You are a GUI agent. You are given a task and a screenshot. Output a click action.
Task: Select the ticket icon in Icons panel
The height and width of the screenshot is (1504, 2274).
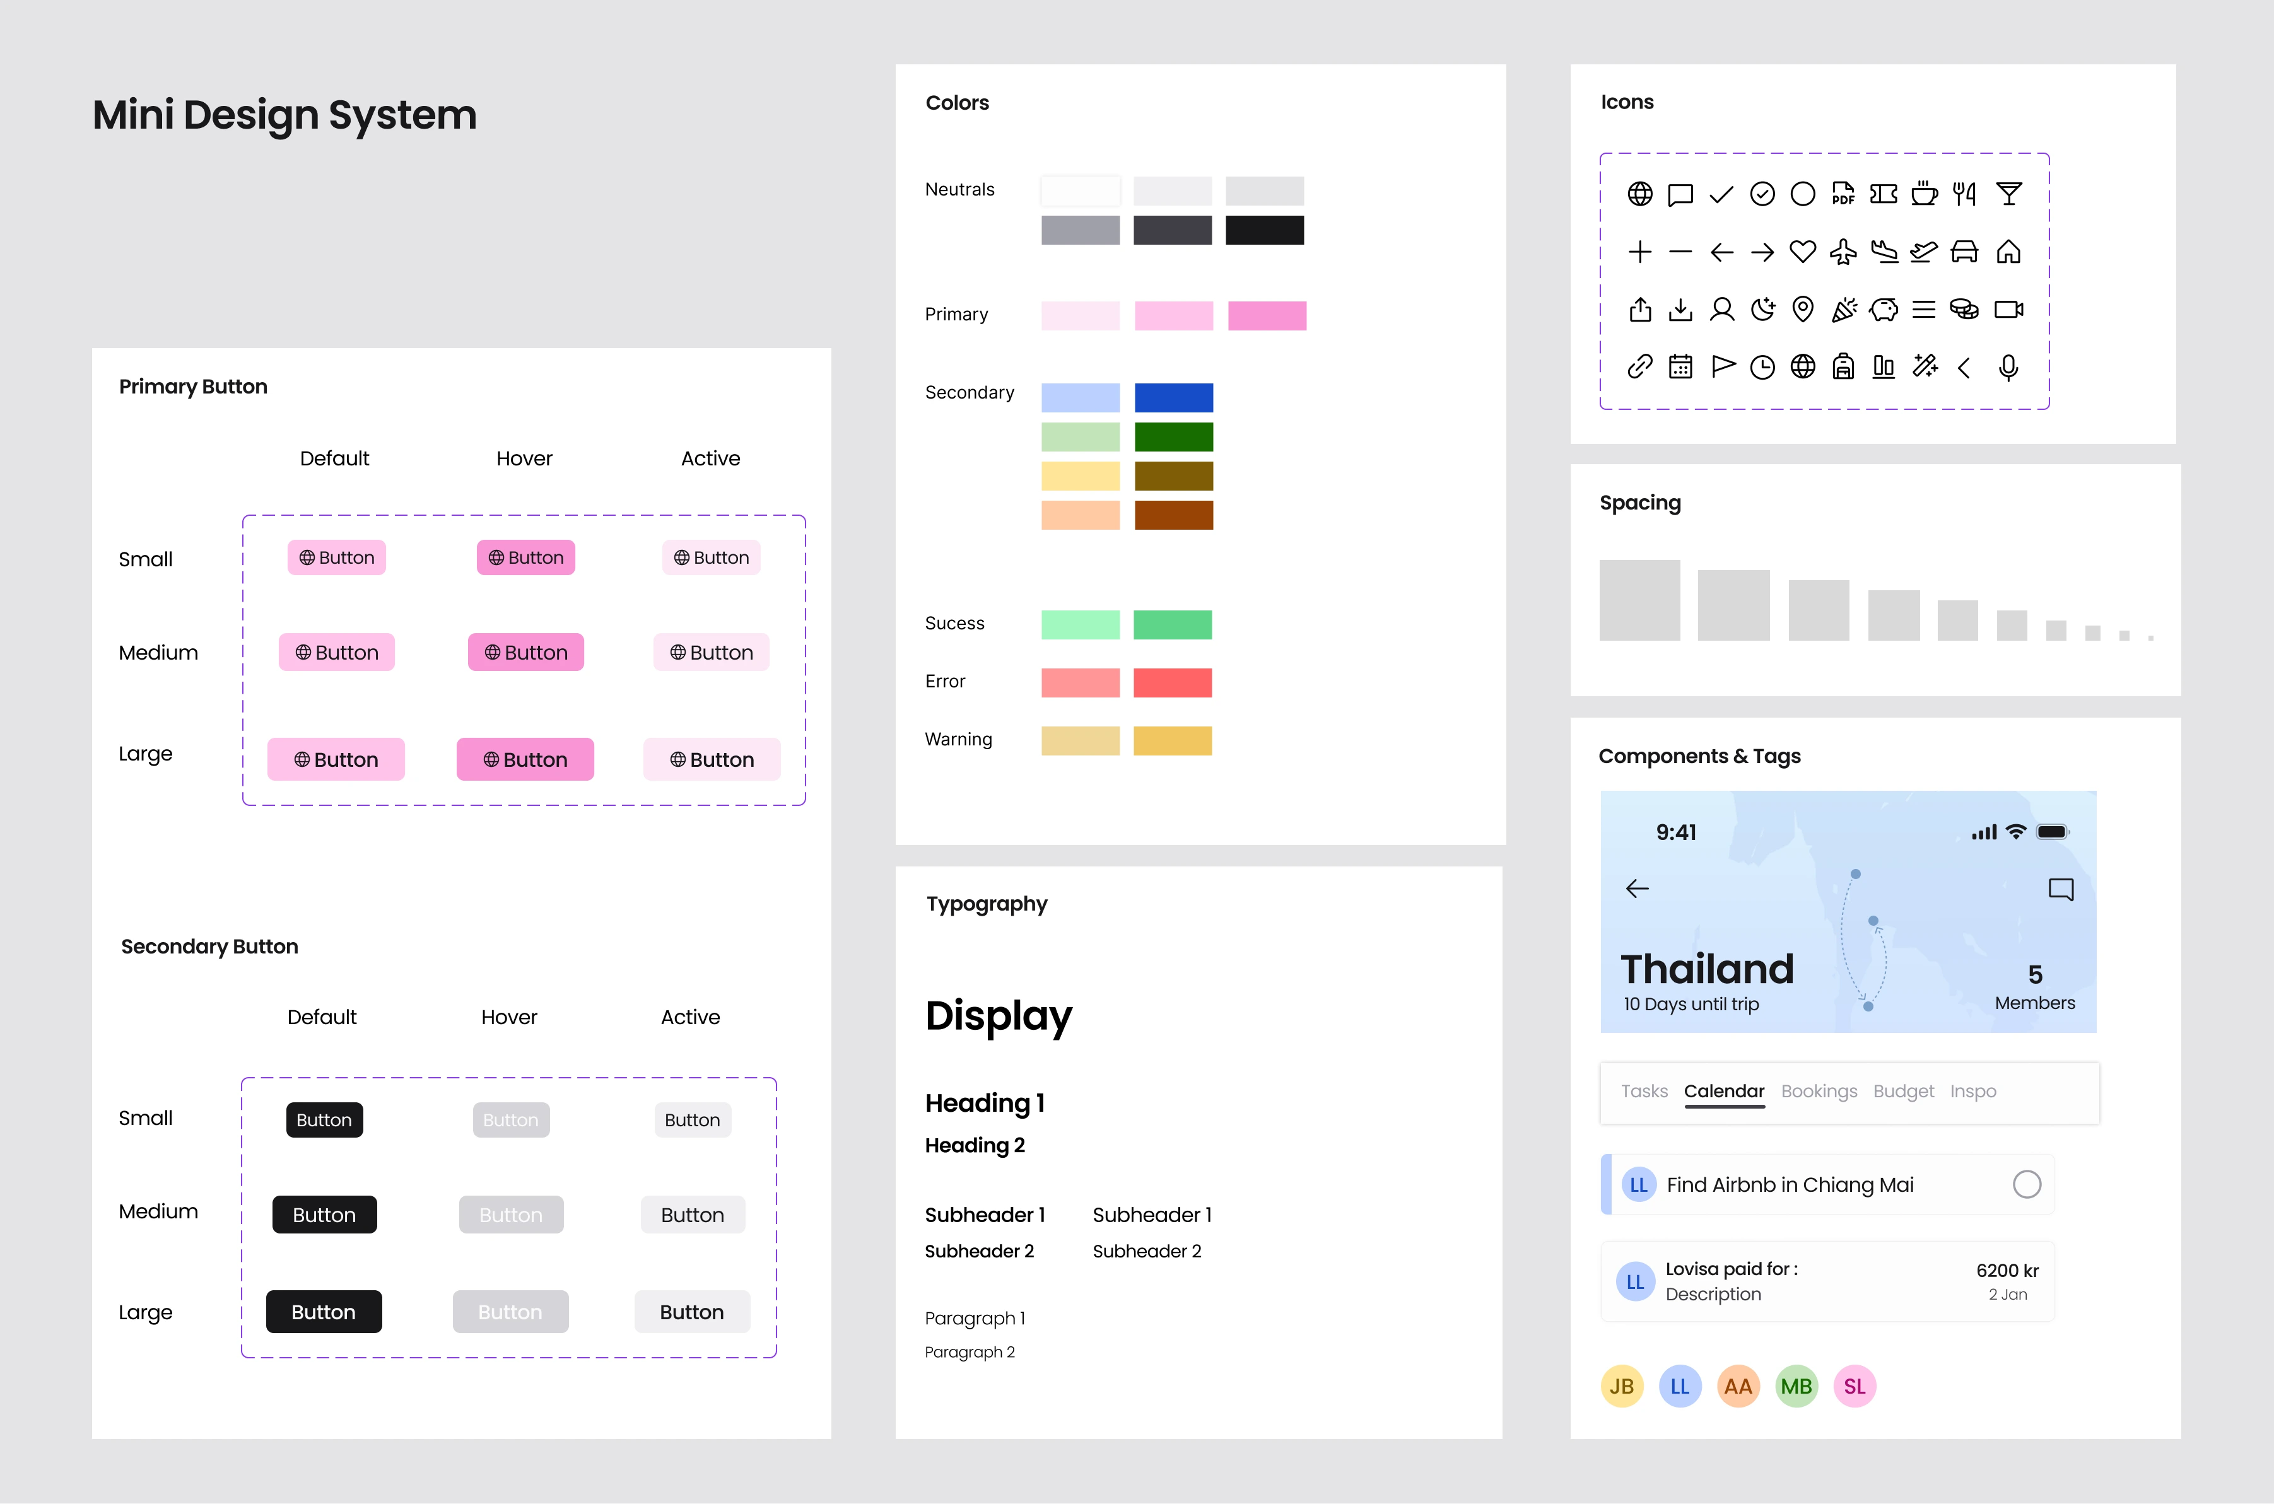pos(1882,194)
